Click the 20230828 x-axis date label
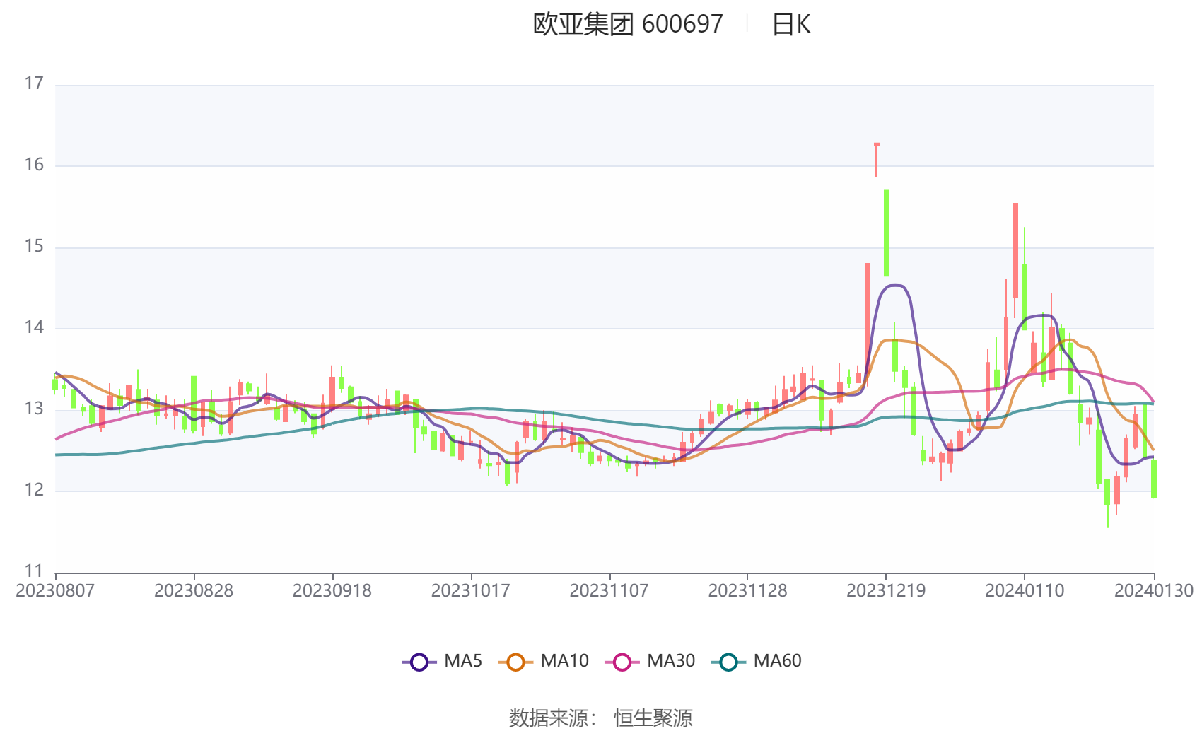1202x731 pixels. point(194,591)
